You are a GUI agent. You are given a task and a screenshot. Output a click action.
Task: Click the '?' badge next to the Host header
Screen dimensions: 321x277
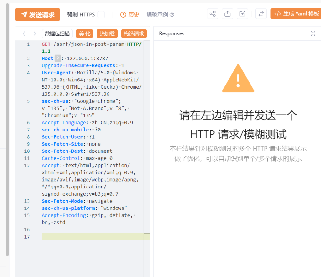pos(57,58)
